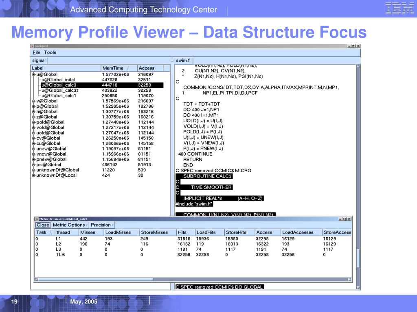Viewport: 417px width, 312px height.
Task: Sort by the Label column header
Action: coord(66,68)
